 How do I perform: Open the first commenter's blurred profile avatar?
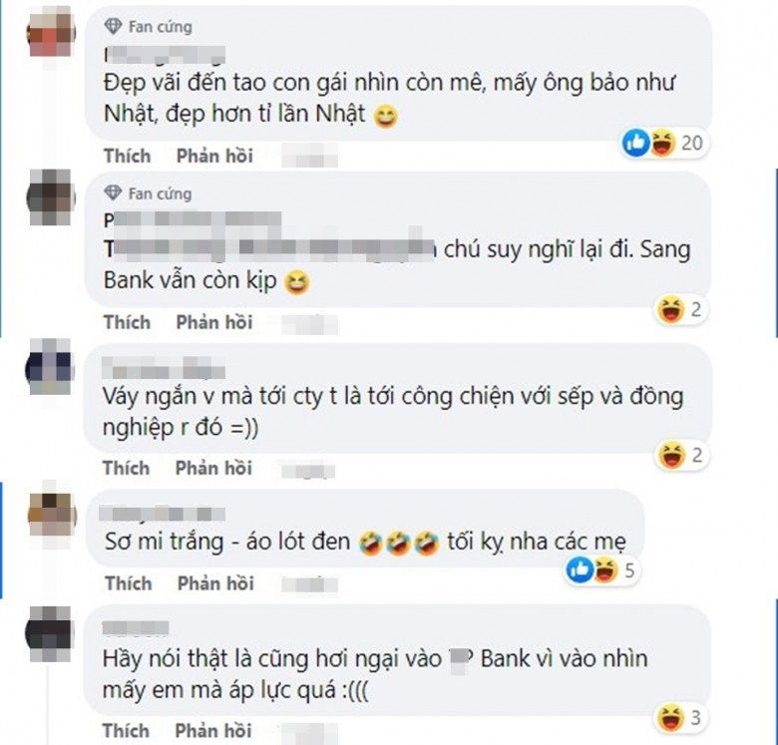pos(51,32)
